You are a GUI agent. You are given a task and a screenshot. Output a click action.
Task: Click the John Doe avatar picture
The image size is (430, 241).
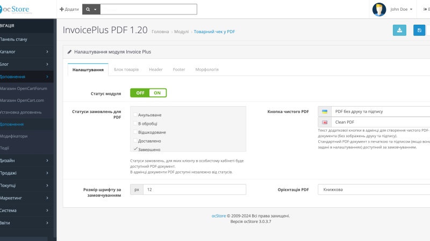379,9
